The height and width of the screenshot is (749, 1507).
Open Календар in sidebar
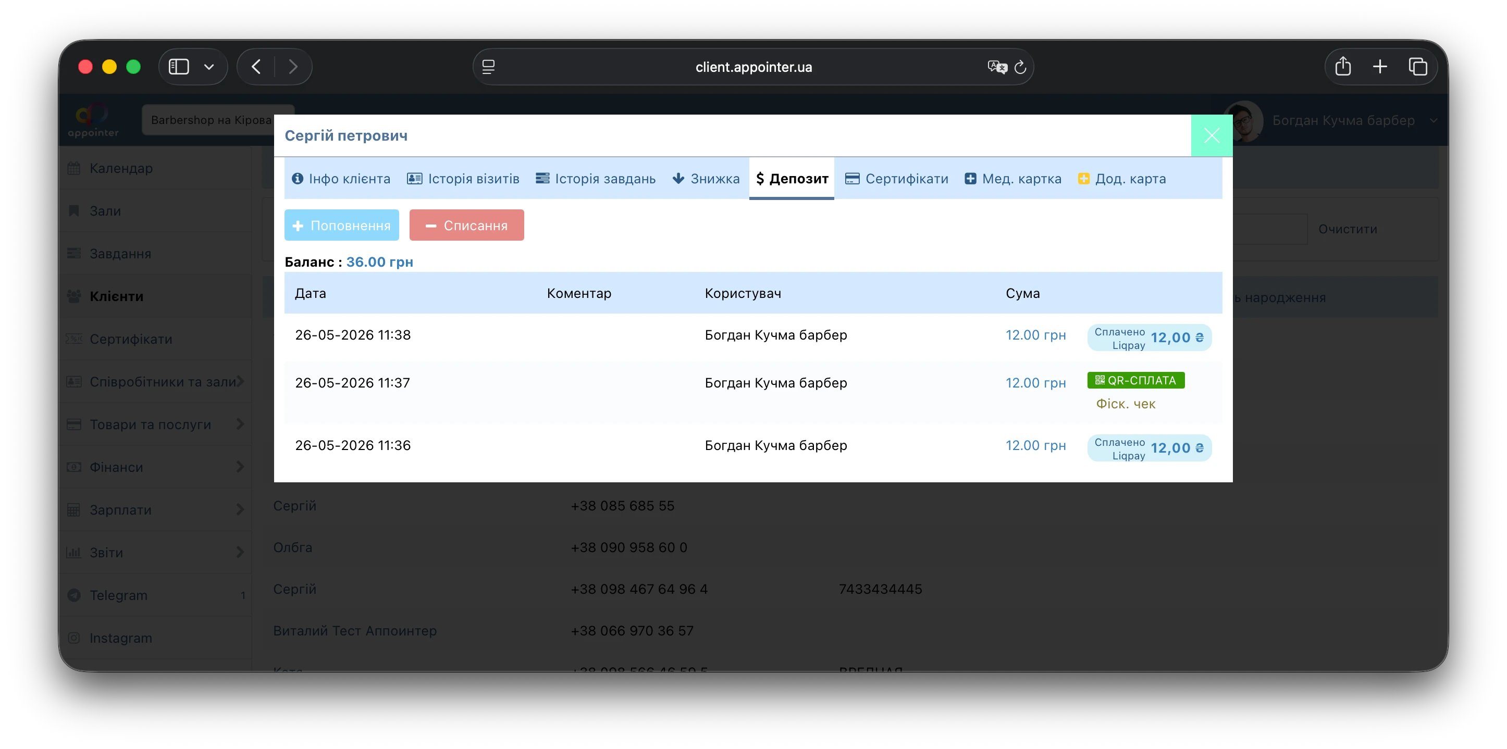coord(155,168)
